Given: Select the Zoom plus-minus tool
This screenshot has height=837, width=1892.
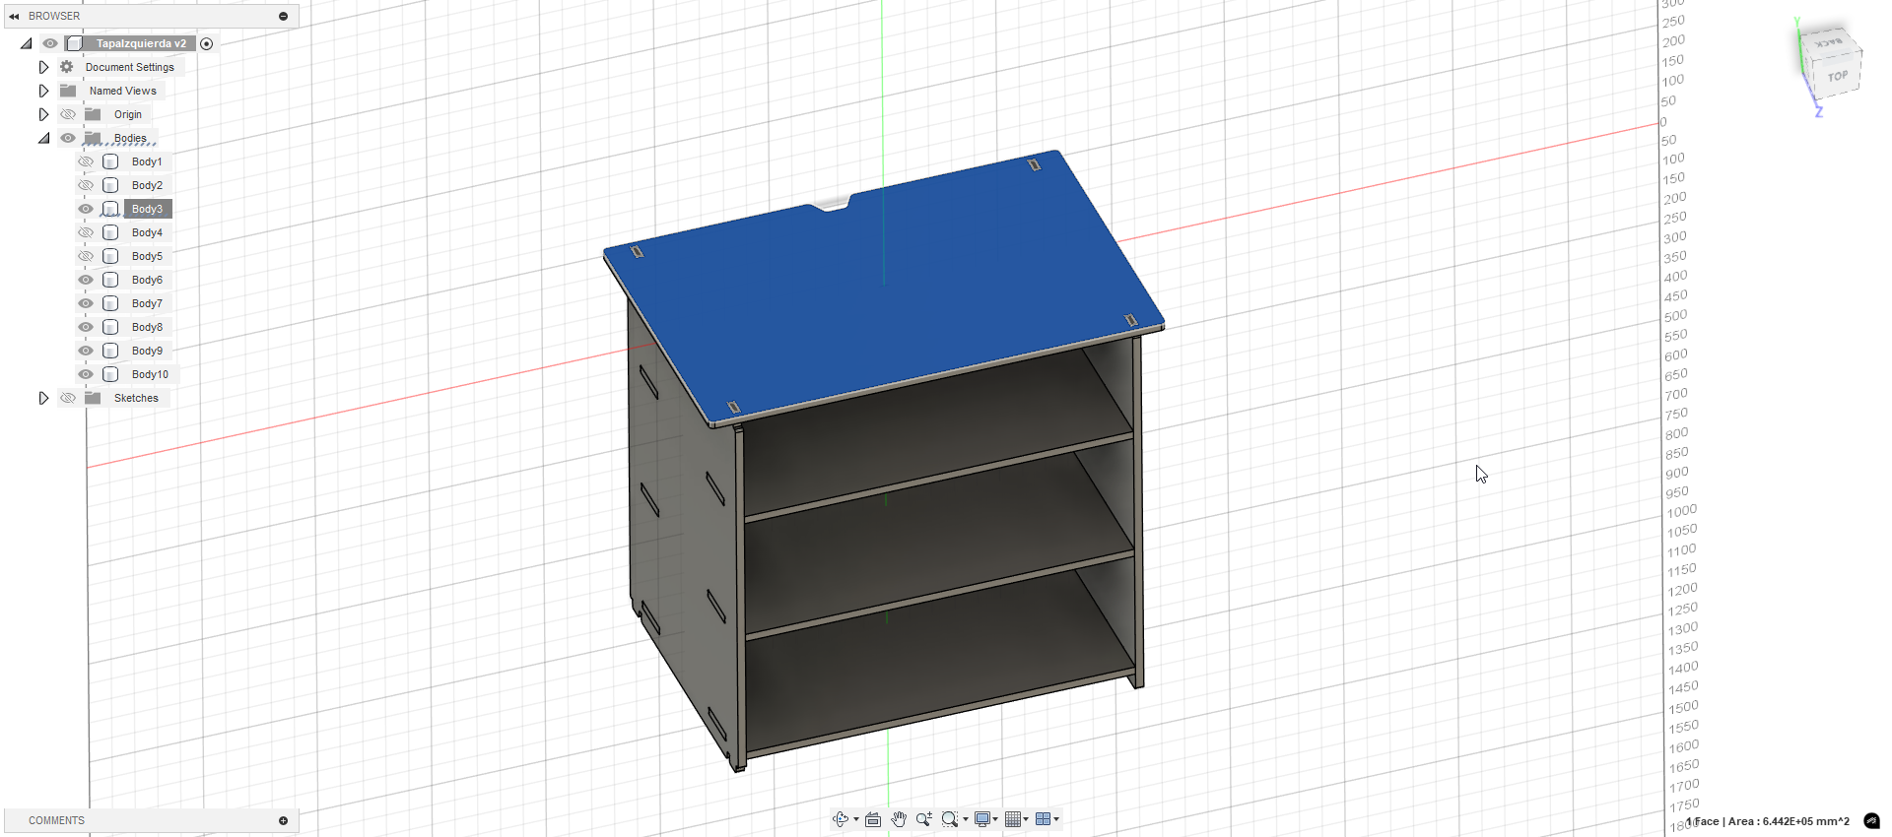Looking at the screenshot, I should pyautogui.click(x=923, y=819).
